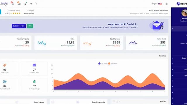The image size is (187, 105).
Task: Click the green Skip button
Action: pos(30,26)
